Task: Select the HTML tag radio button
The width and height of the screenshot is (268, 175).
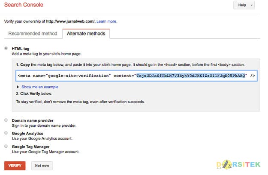Action: coord(6,48)
